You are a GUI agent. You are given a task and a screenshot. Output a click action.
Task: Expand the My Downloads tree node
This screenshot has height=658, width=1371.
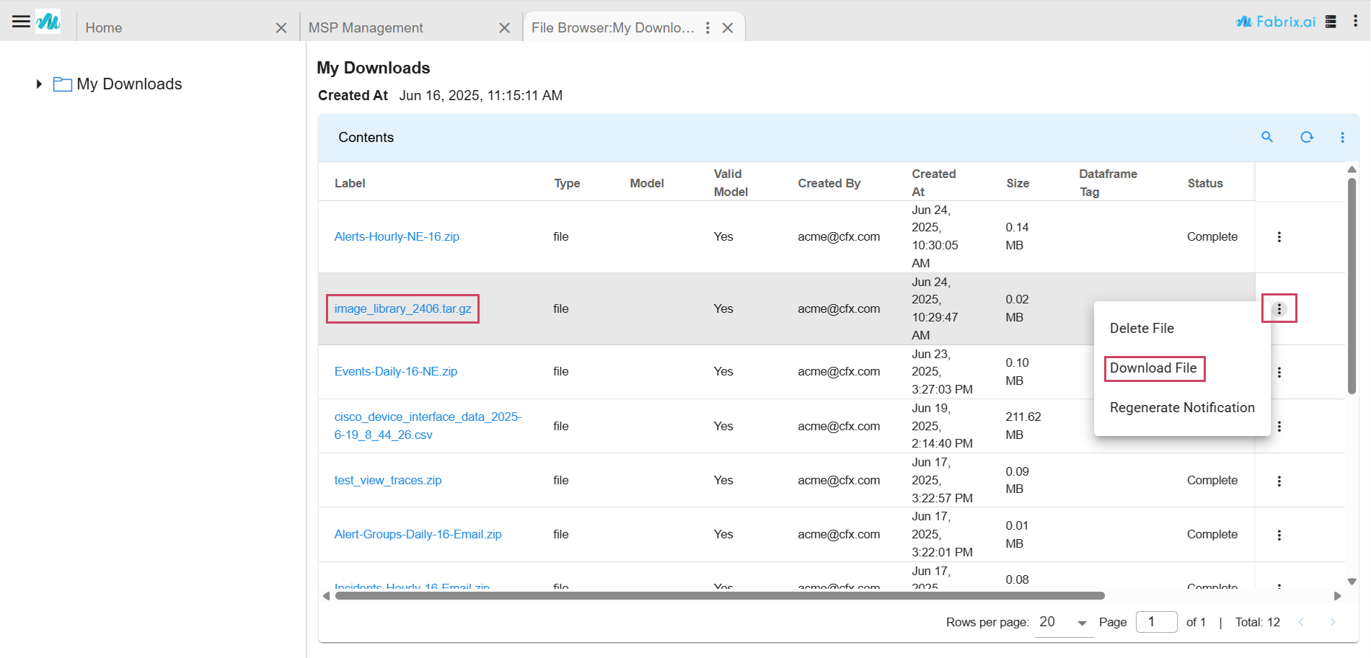39,84
